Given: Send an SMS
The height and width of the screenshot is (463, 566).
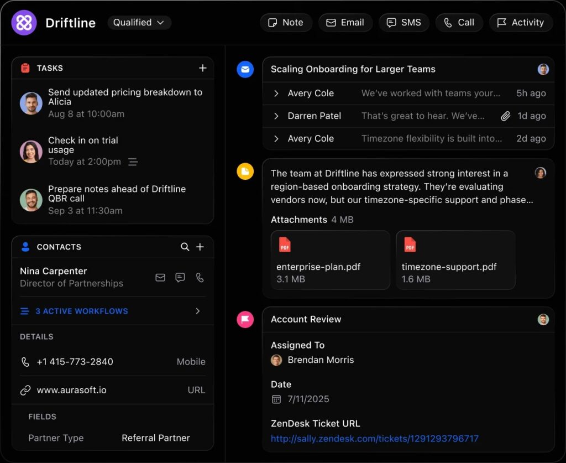Looking at the screenshot, I should [x=404, y=22].
